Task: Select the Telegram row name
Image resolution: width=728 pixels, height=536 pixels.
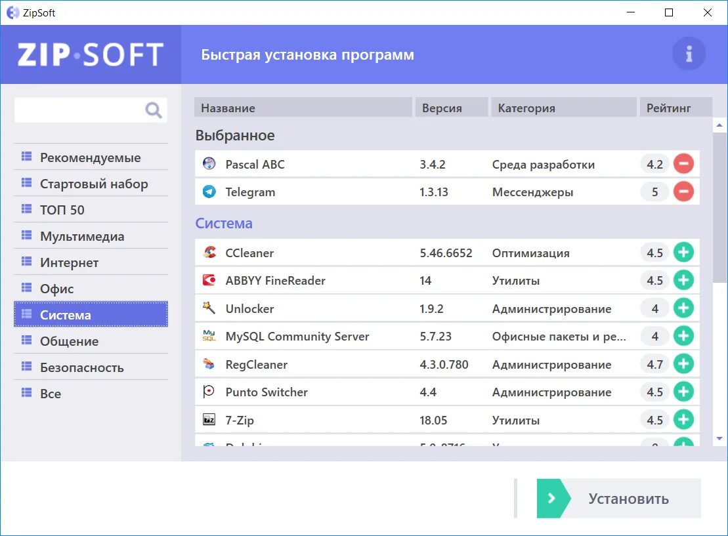Action: point(250,192)
